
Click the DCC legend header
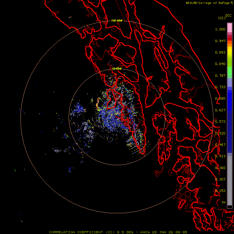(x=228, y=16)
